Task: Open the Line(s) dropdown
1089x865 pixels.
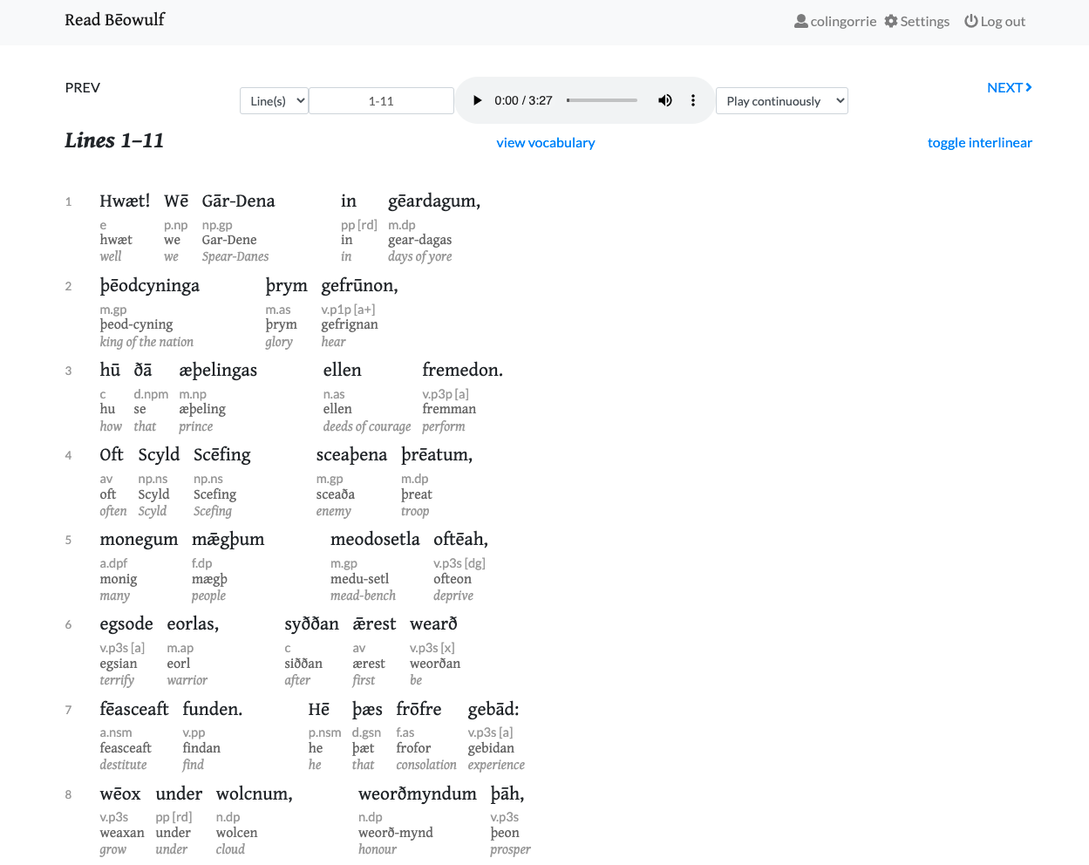Action: (274, 101)
